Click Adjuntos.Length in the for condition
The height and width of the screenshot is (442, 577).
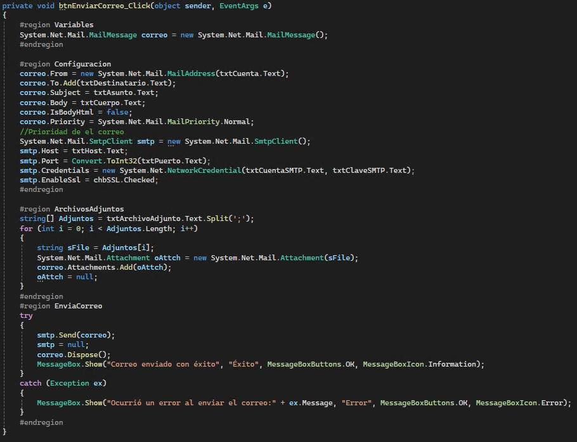point(139,229)
